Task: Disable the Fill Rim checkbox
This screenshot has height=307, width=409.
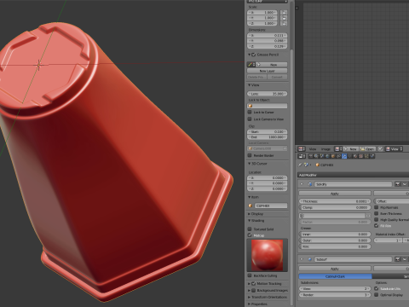Action: click(x=377, y=226)
